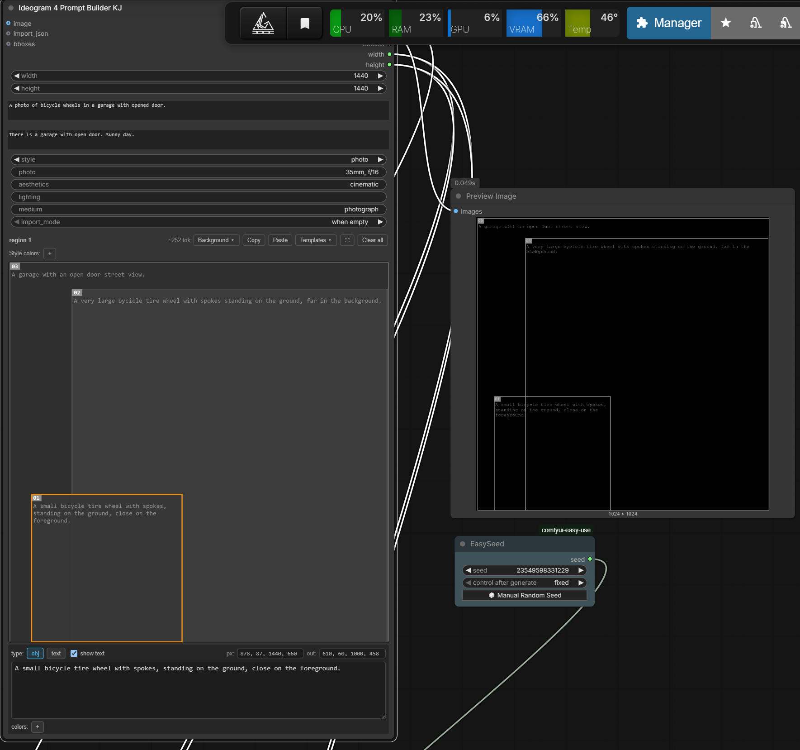The image size is (800, 750).
Task: Click the images input port on Preview Image
Action: click(x=456, y=211)
